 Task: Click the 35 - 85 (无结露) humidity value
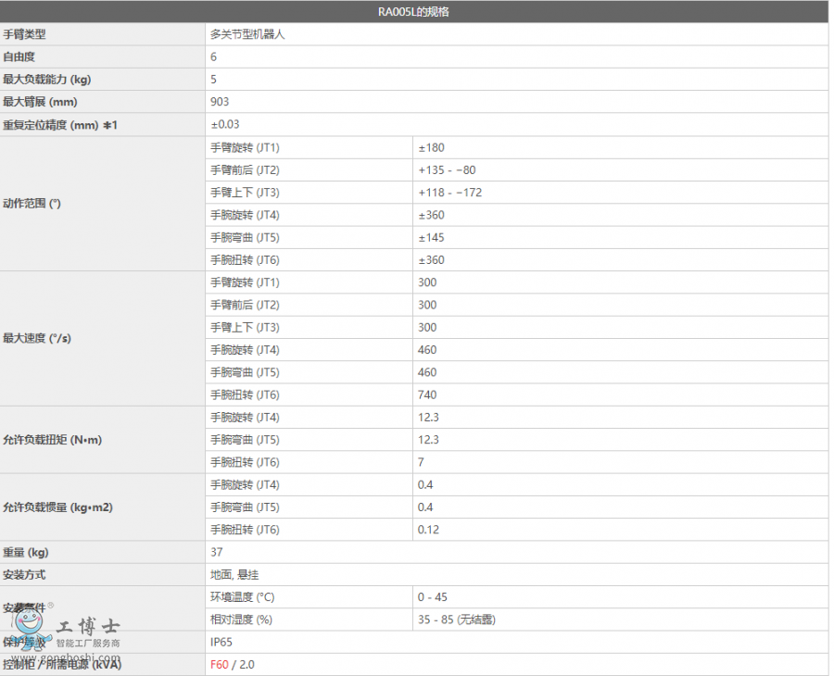point(457,620)
